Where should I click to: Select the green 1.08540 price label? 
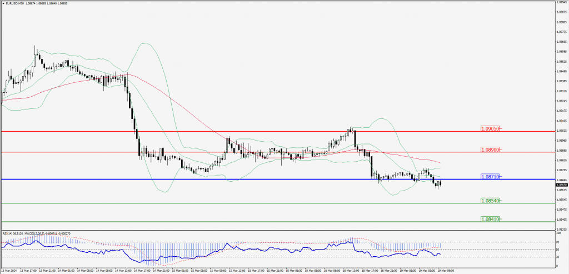[x=491, y=200]
